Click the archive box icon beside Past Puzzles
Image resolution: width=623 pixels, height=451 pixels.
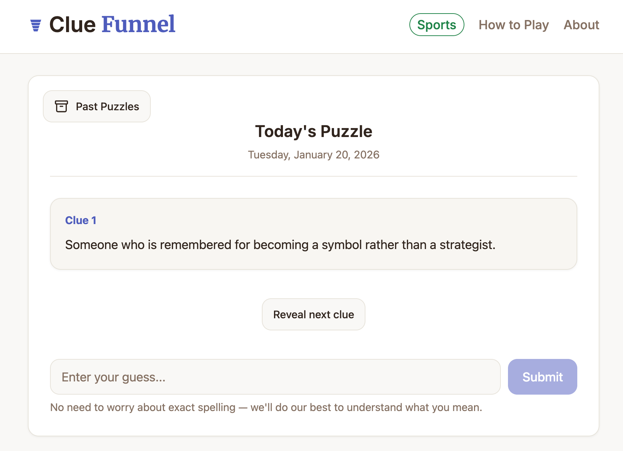pyautogui.click(x=61, y=106)
